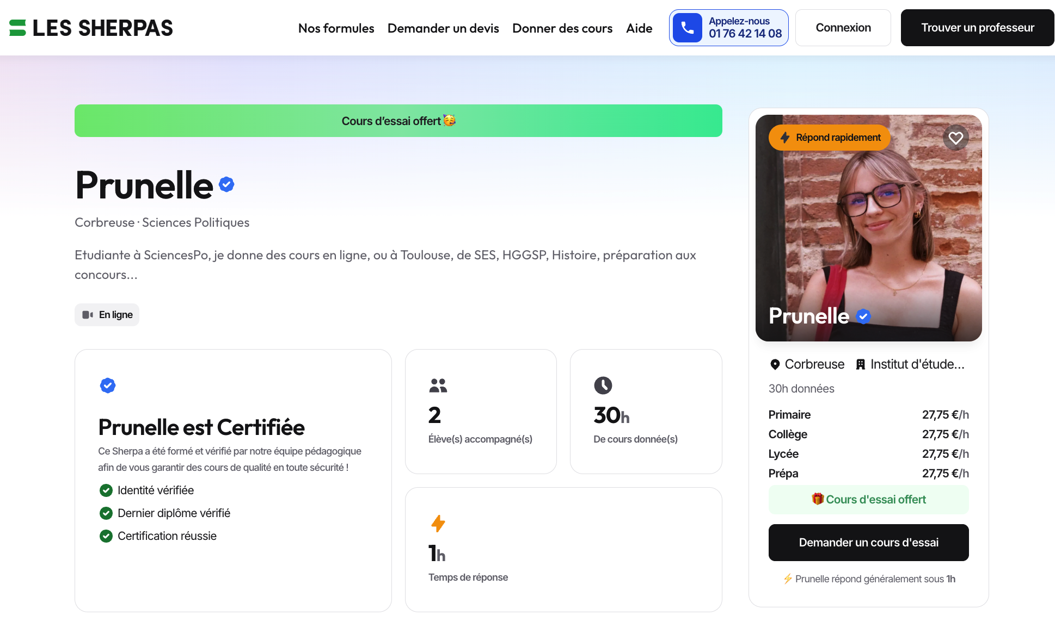The width and height of the screenshot is (1055, 622).
Task: Open Demander un devis menu
Action: pos(443,28)
